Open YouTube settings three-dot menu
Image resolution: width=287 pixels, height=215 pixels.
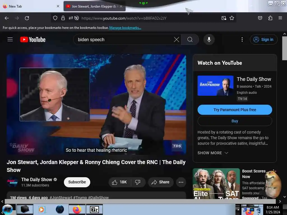242,39
